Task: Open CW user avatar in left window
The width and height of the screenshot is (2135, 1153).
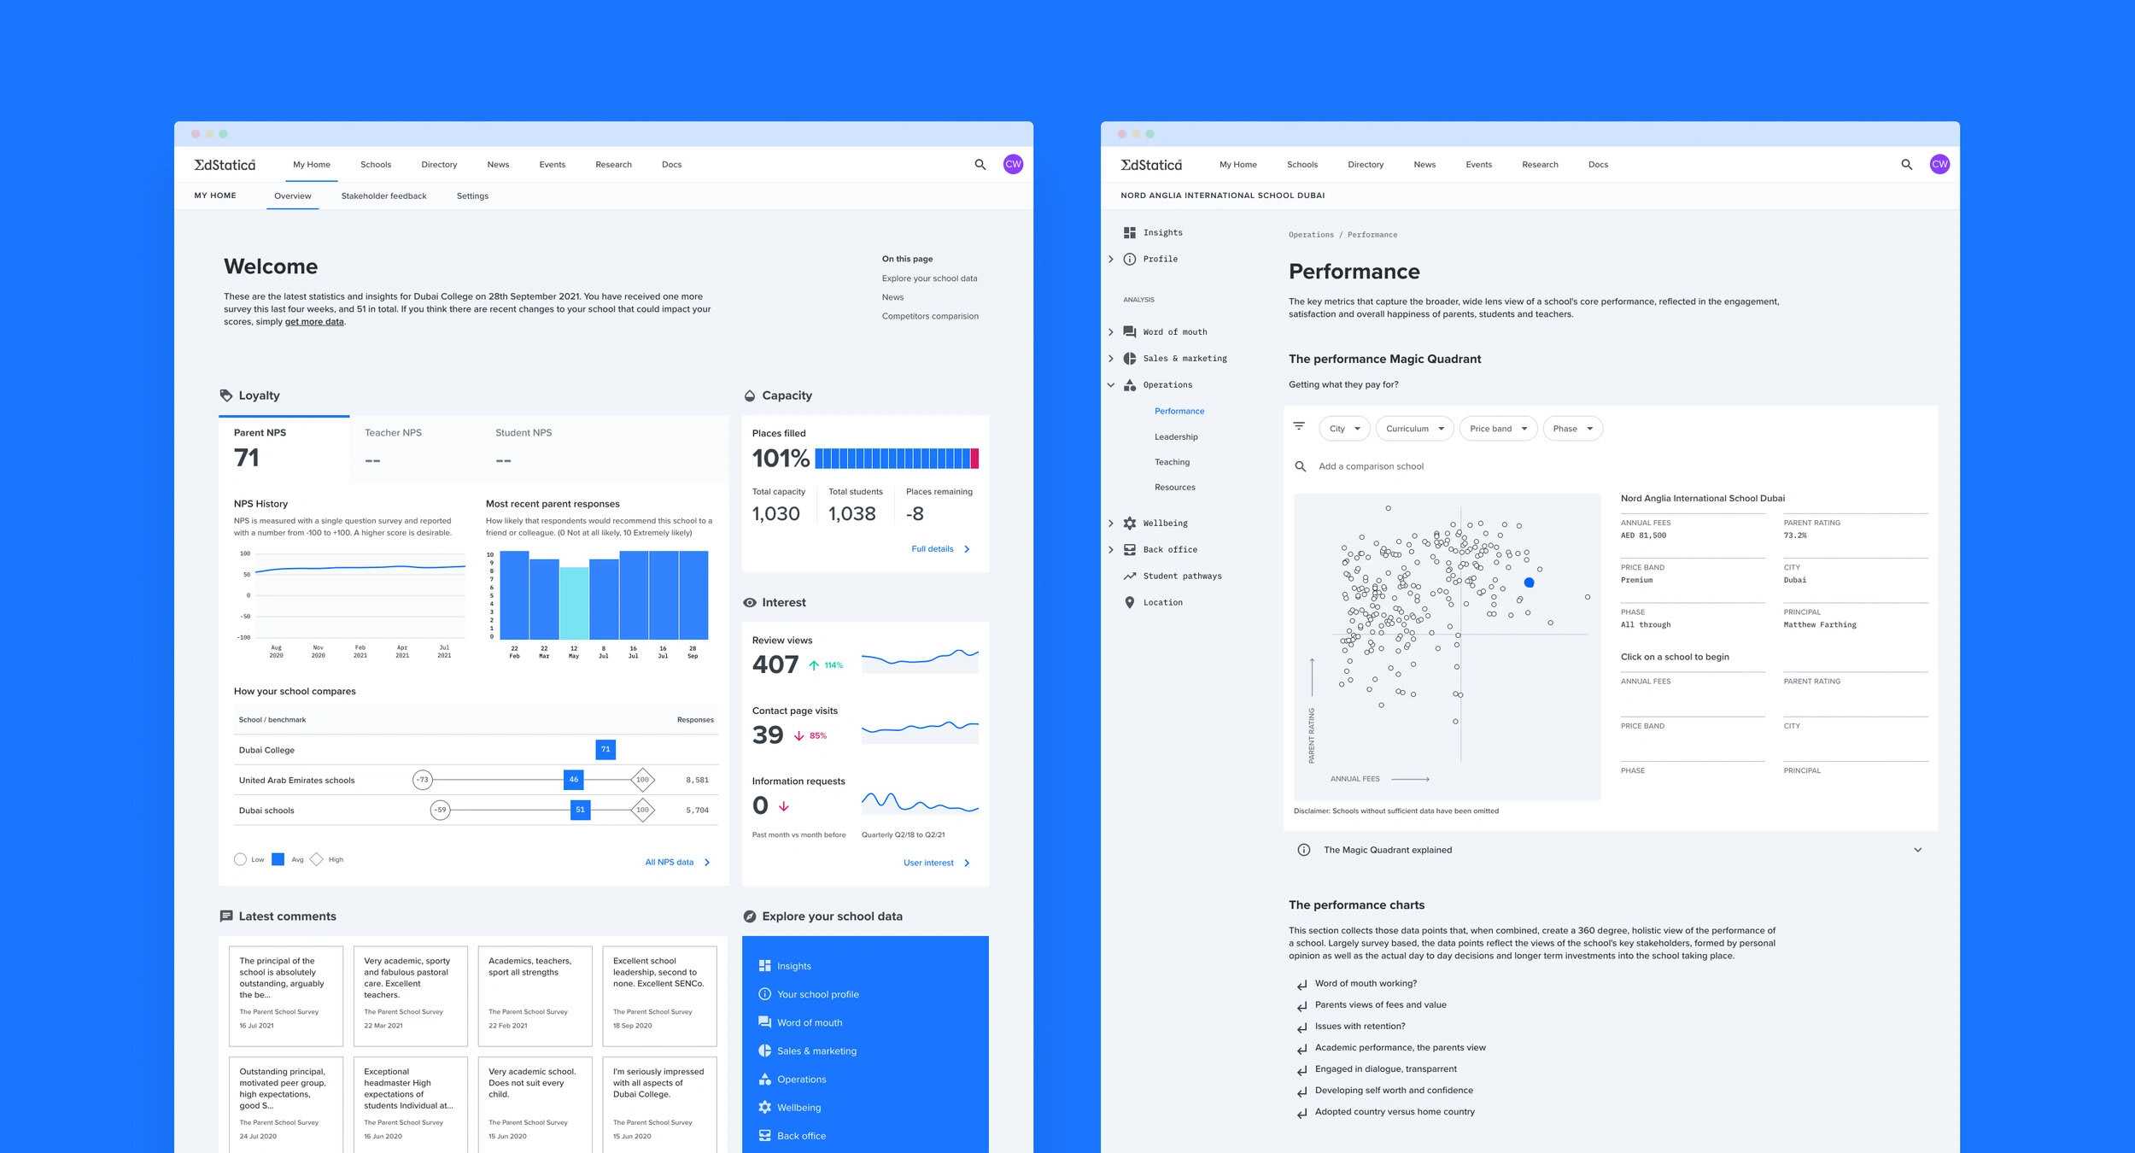Action: 1013,164
